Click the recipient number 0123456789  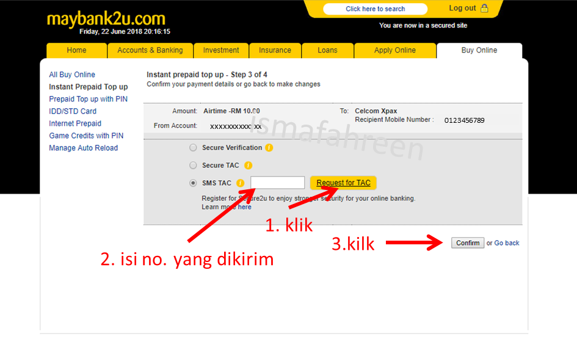465,120
